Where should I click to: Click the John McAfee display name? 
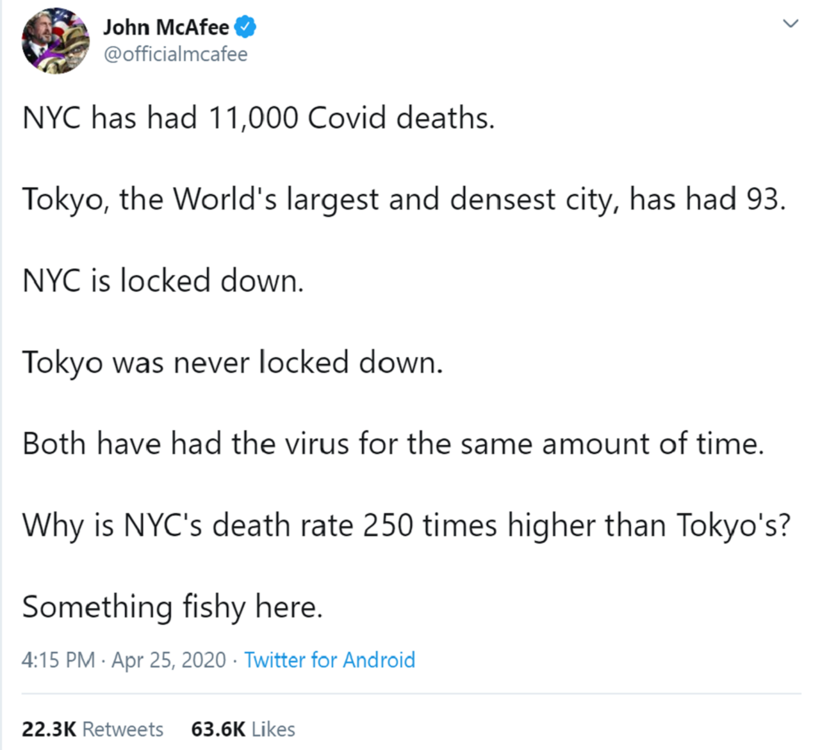pyautogui.click(x=166, y=28)
